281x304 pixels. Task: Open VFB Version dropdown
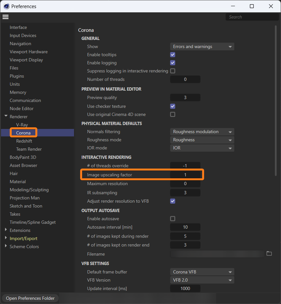point(202,280)
